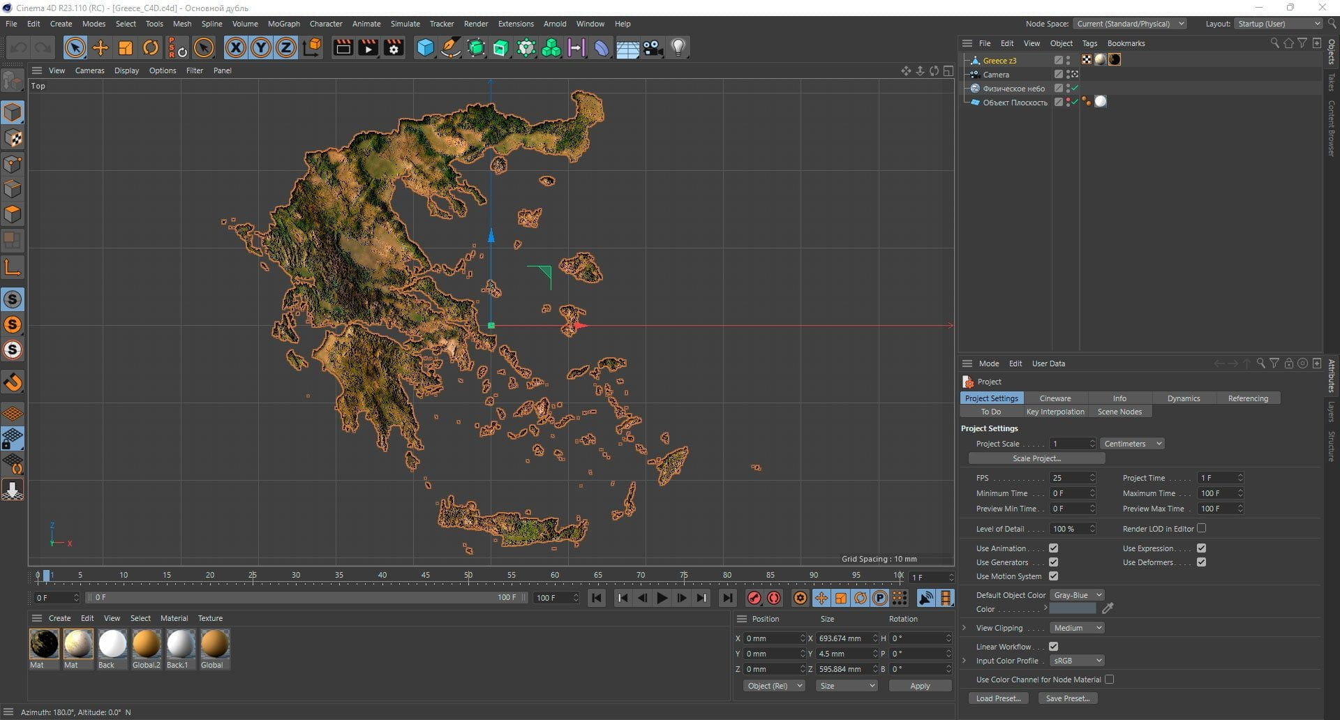Toggle Use Motion System checkbox

pyautogui.click(x=1053, y=576)
